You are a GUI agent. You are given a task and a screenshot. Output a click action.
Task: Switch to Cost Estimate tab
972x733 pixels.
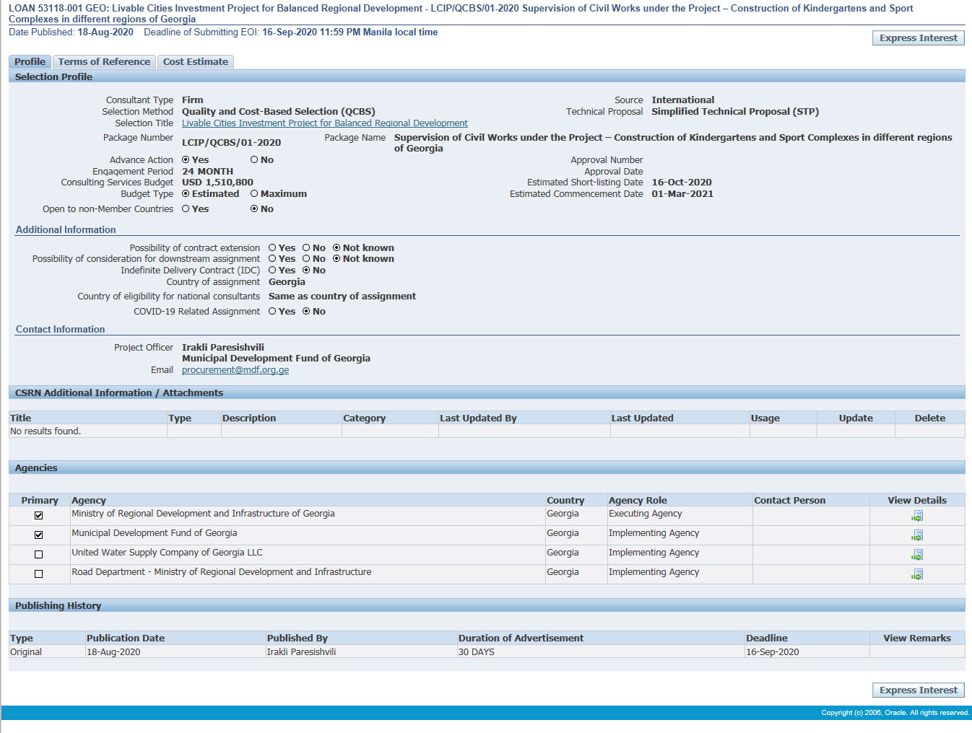pyautogui.click(x=195, y=62)
